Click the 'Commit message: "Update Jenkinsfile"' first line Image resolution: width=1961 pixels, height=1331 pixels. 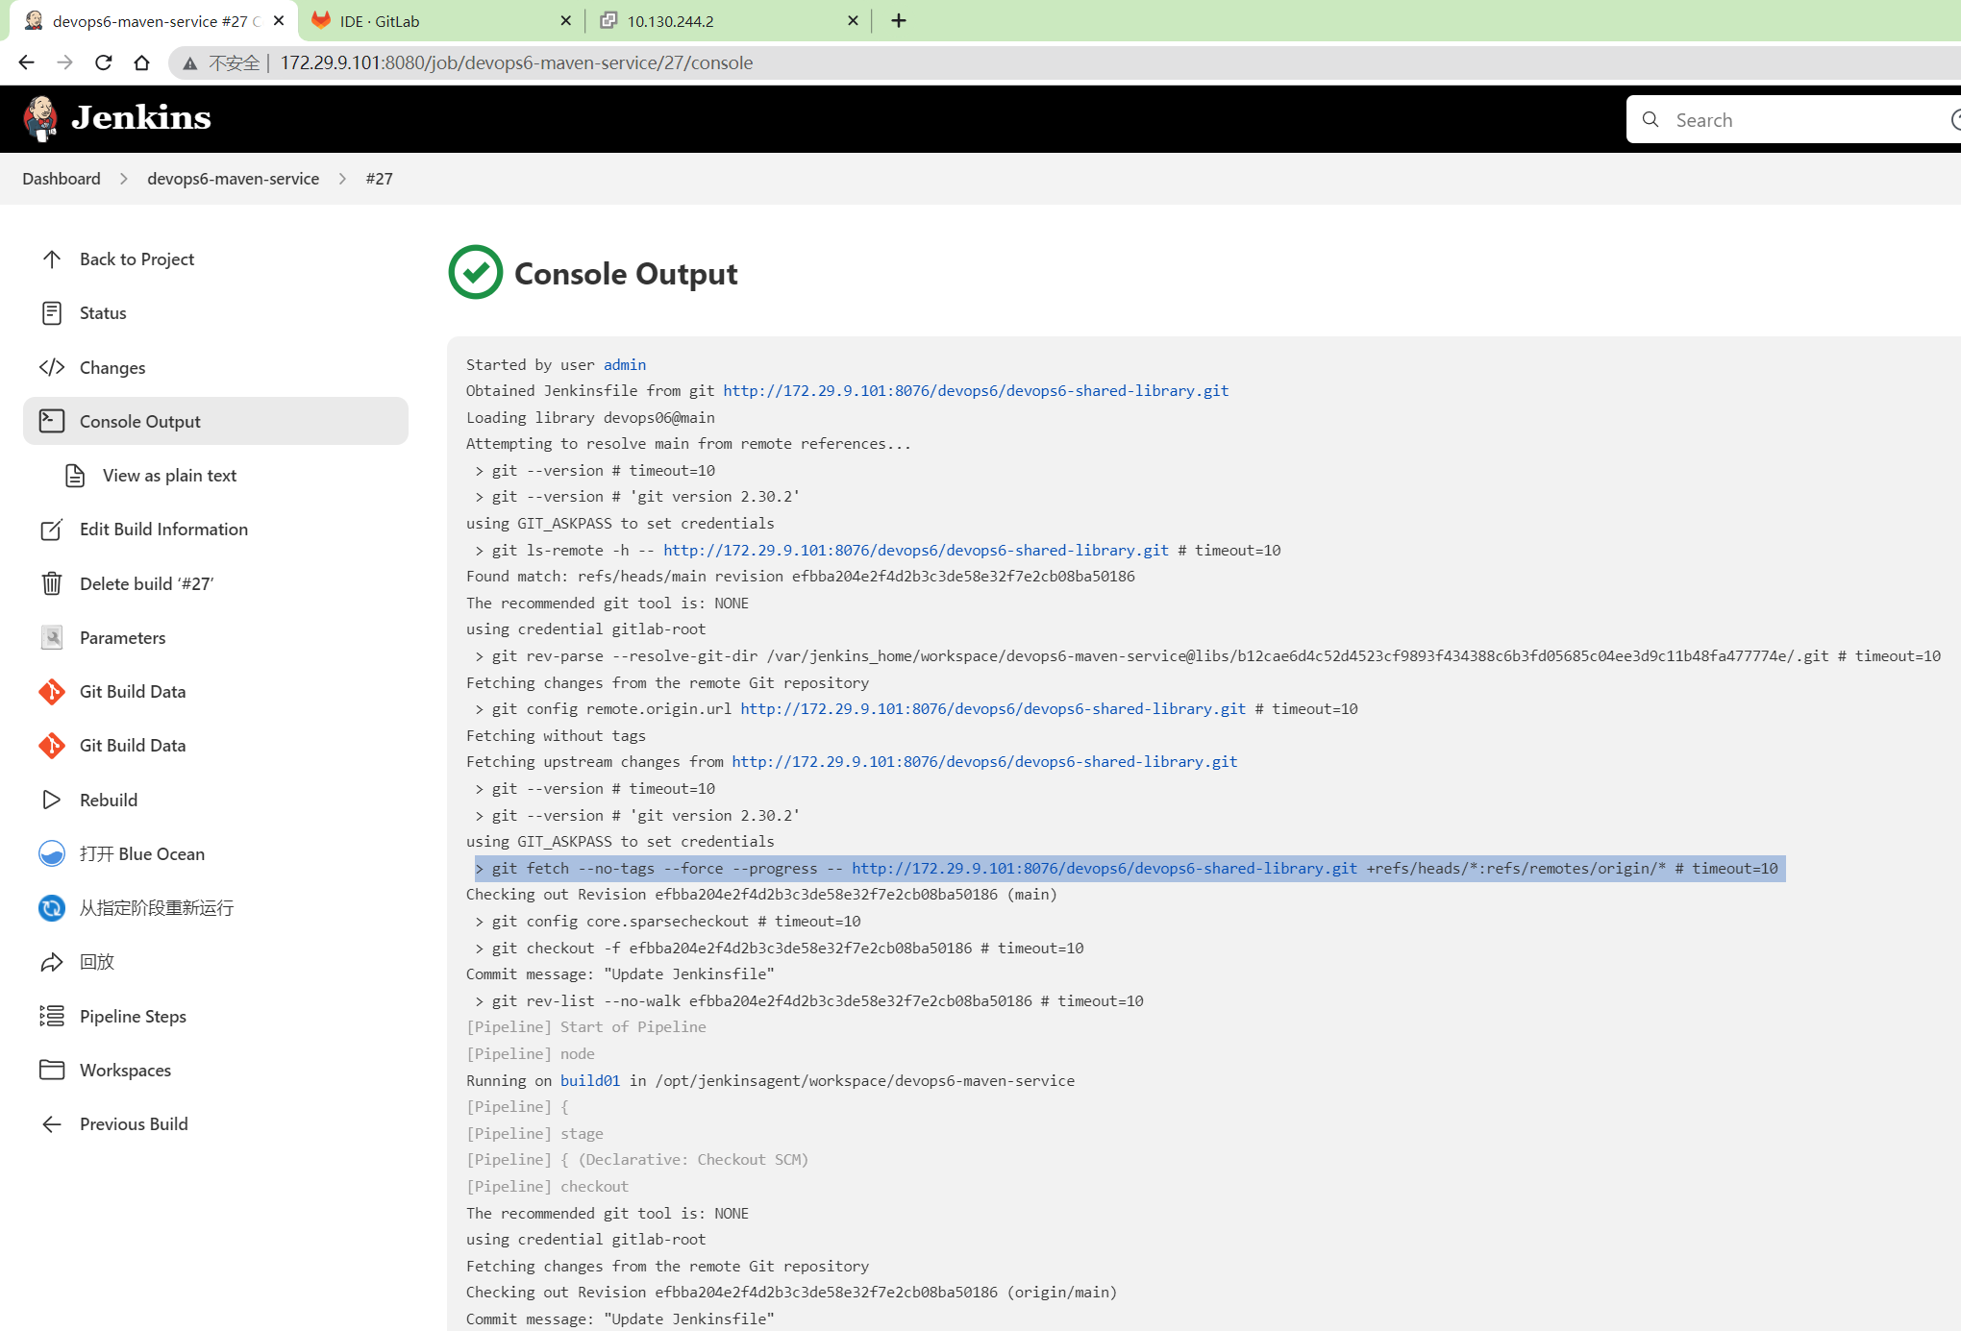(x=620, y=974)
